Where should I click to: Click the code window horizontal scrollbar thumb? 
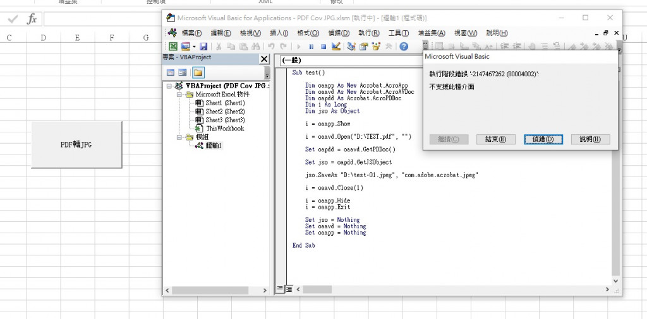point(317,289)
